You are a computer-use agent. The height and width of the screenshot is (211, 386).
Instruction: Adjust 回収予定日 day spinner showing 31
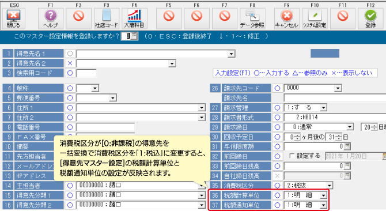point(339,137)
